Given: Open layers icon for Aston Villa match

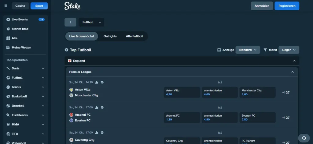Looking at the screenshot, I should (102, 82).
